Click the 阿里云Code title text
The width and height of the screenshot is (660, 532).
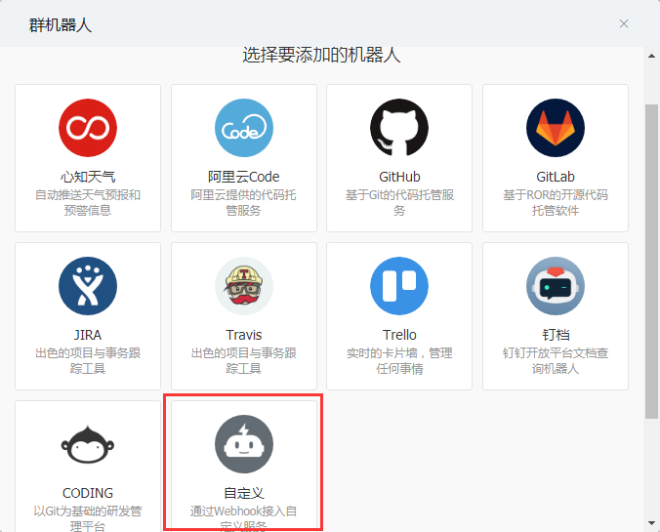[x=244, y=177]
